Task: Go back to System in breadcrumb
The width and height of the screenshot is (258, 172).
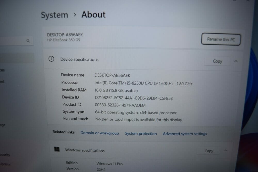Action: click(x=54, y=15)
